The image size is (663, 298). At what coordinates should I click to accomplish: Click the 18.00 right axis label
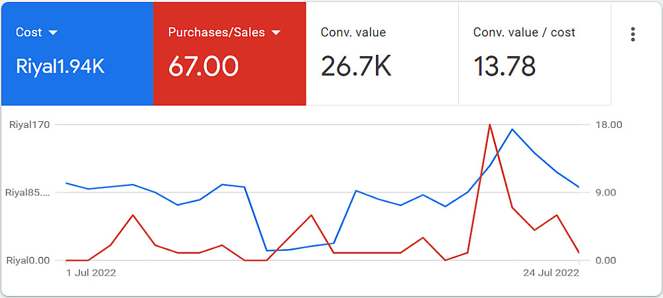(609, 124)
